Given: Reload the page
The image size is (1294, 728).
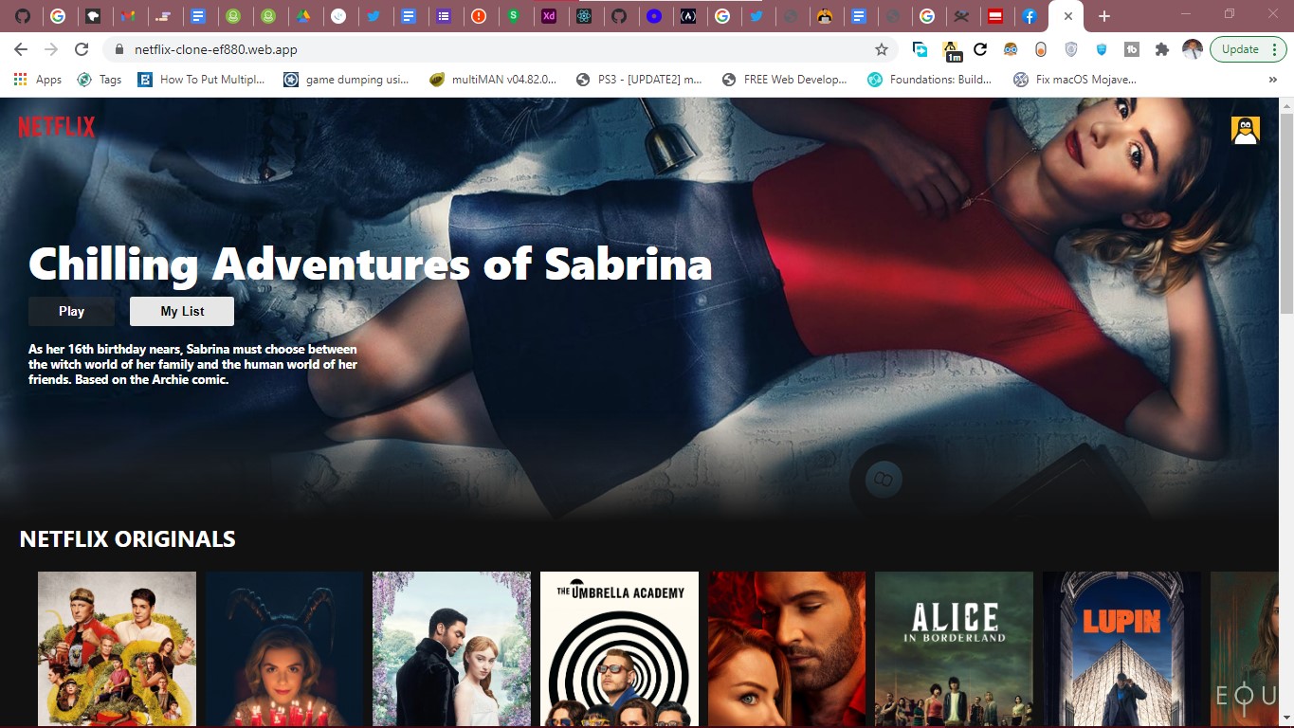Looking at the screenshot, I should 82,49.
